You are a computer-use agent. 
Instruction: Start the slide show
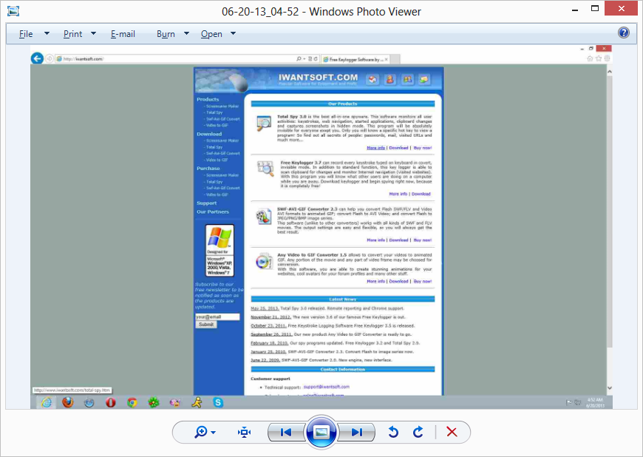[x=321, y=433]
